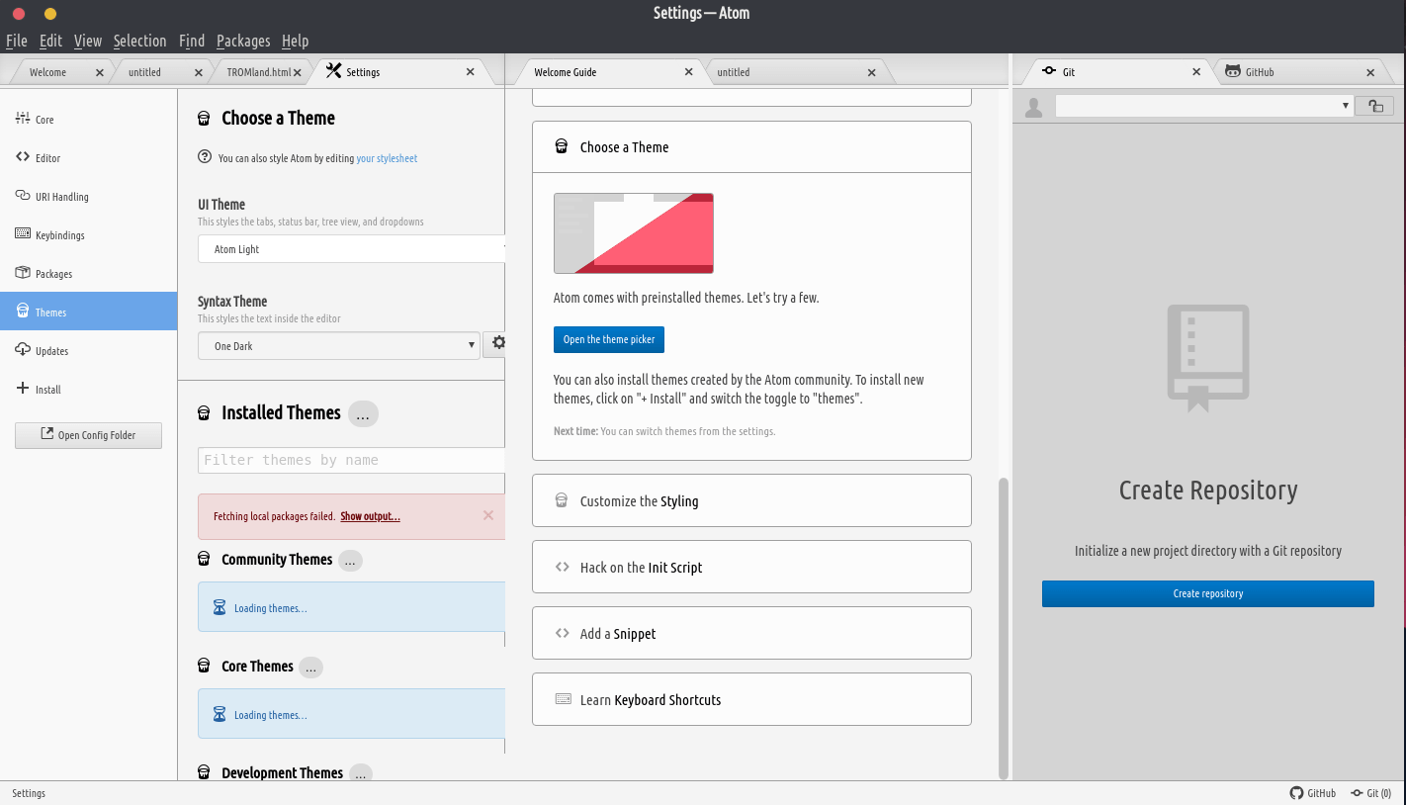Close the Welcome tab

(99, 72)
